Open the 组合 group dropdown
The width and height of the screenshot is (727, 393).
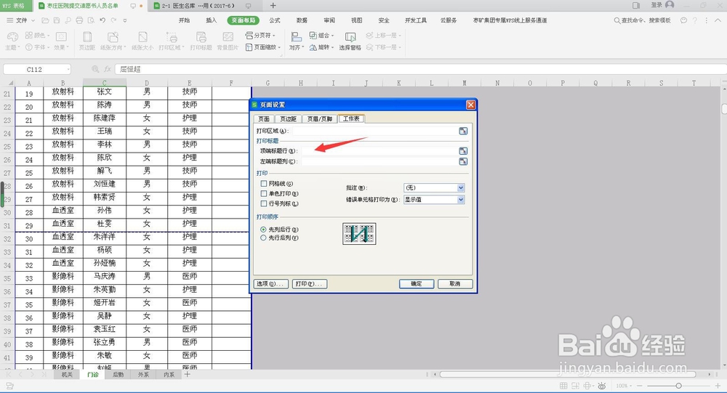[x=321, y=35]
